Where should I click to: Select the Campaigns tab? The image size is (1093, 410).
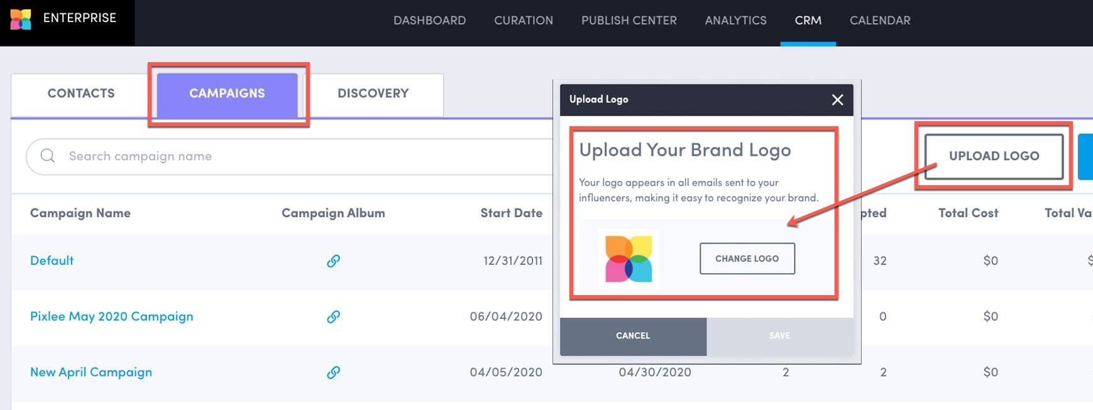coord(228,93)
